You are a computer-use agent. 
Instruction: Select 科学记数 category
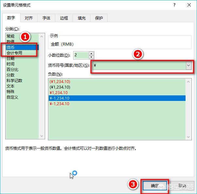pos(22,80)
